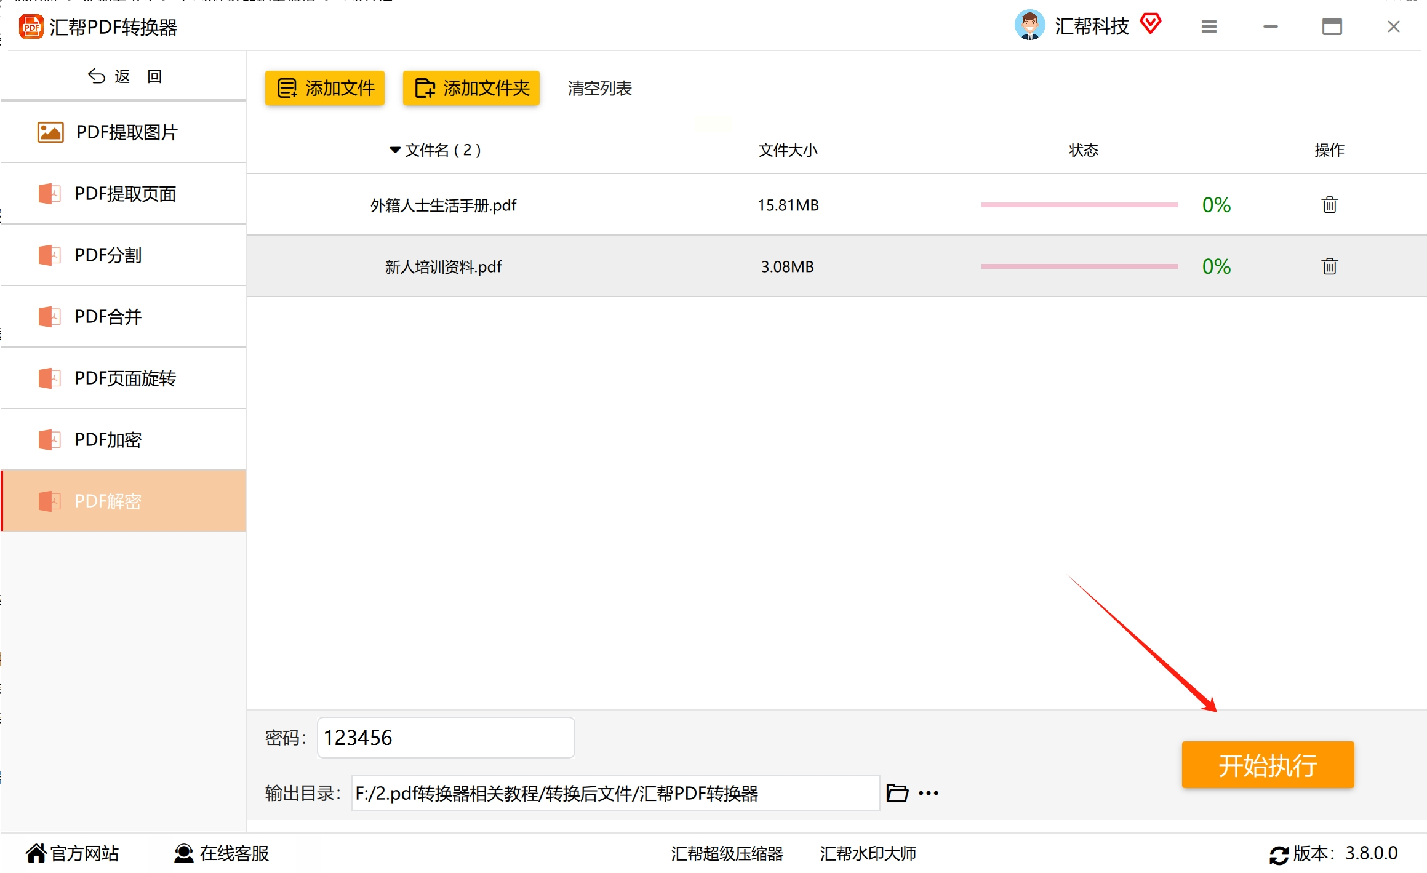Select the PDF解密 tab label

108,501
